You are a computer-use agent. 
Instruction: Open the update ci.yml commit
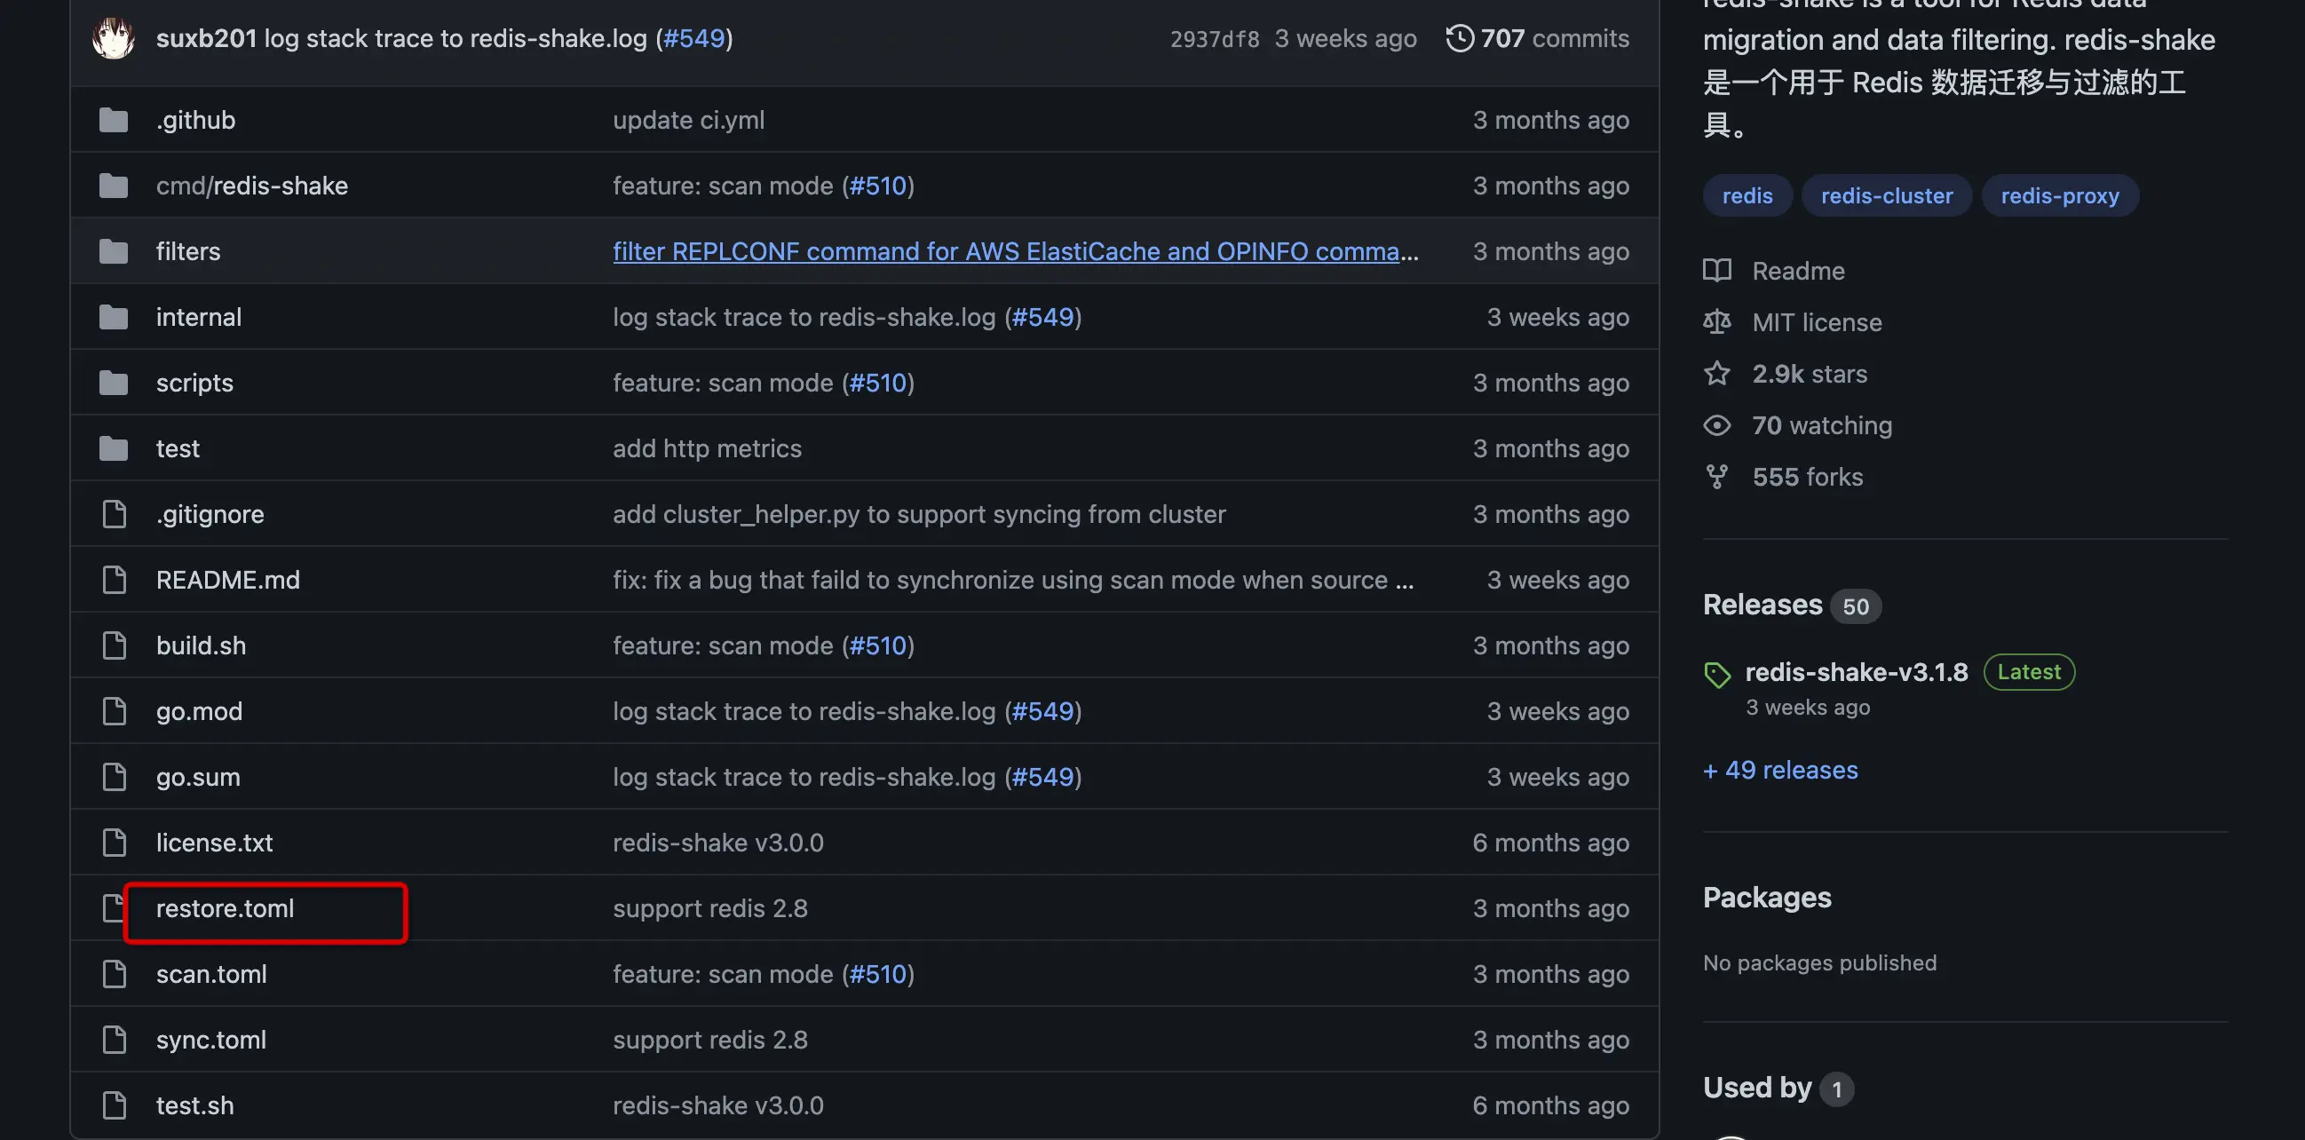(688, 120)
